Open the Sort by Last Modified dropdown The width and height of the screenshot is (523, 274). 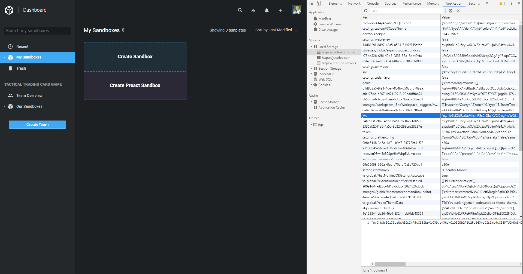(x=276, y=30)
